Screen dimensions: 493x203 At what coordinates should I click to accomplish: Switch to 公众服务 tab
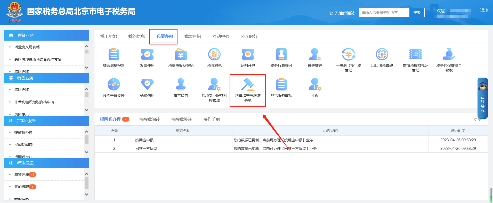pyautogui.click(x=249, y=36)
